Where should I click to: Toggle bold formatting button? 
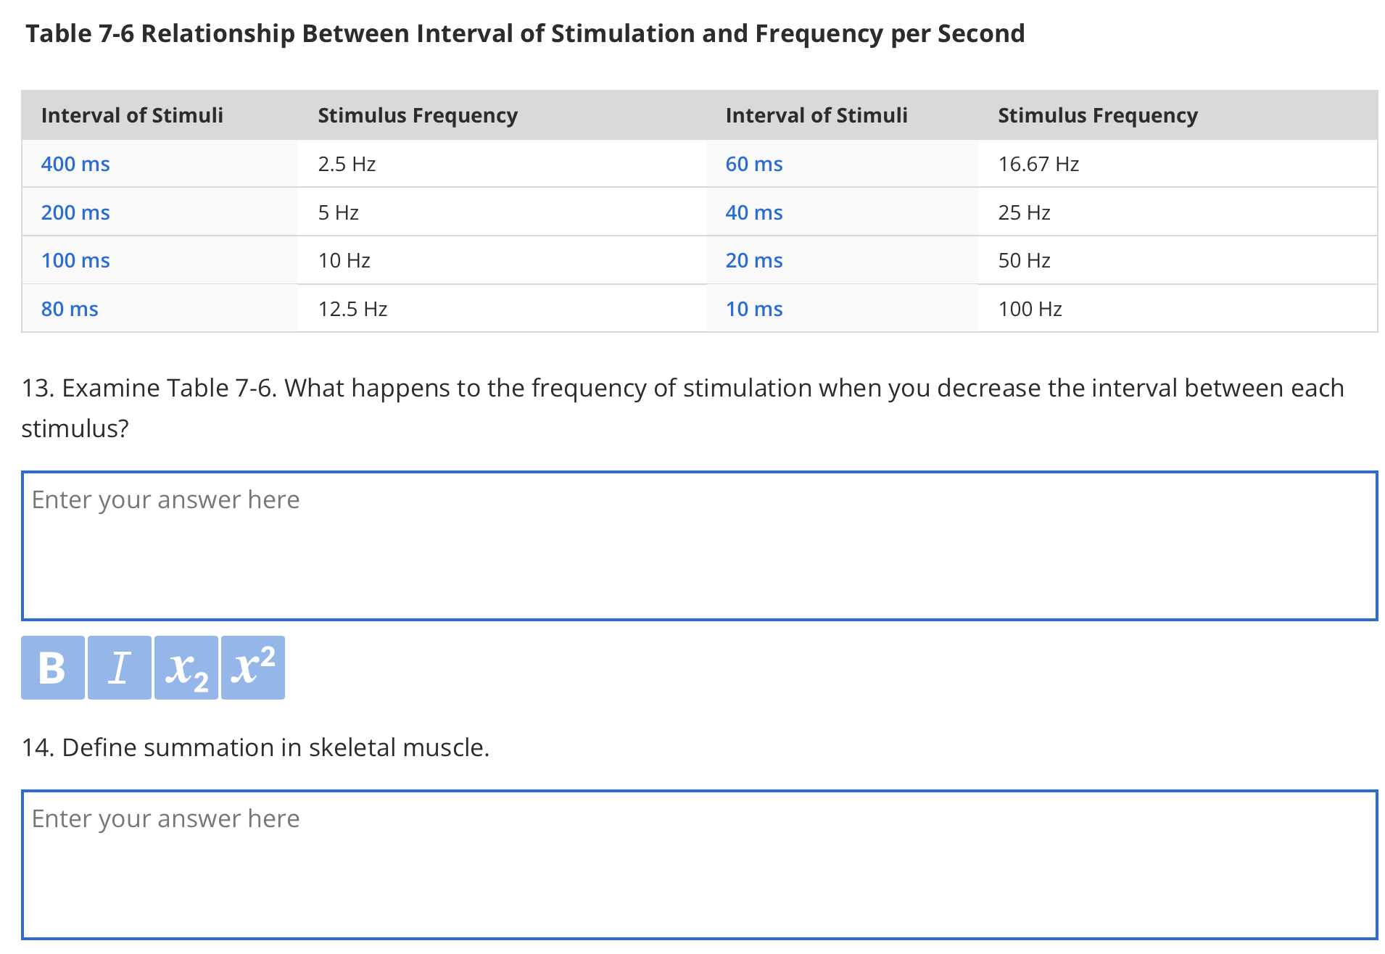[53, 668]
